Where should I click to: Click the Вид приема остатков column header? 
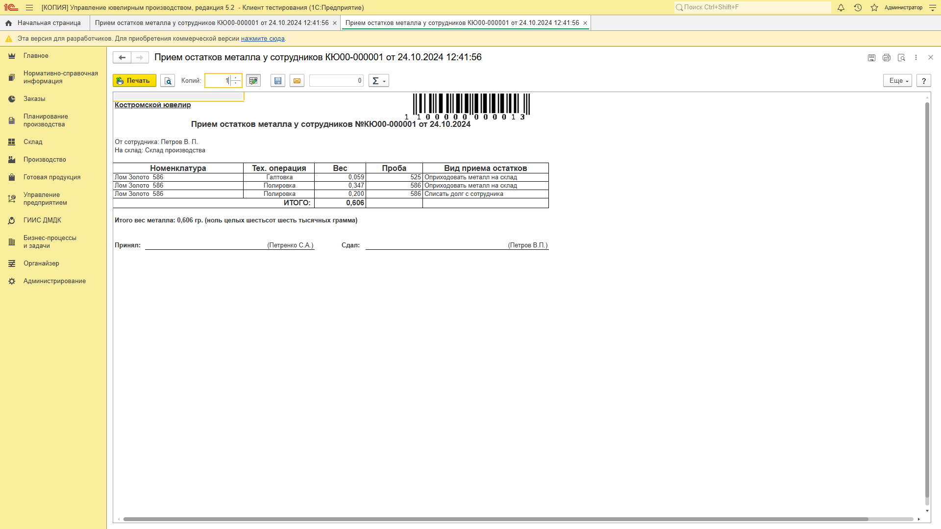click(486, 168)
